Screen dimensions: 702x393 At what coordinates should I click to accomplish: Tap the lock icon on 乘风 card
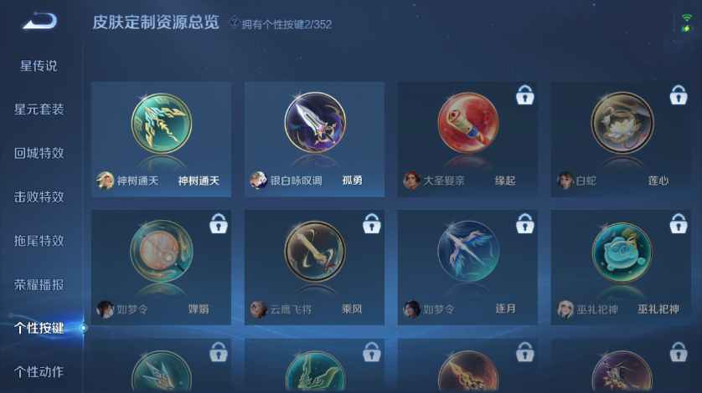click(371, 223)
